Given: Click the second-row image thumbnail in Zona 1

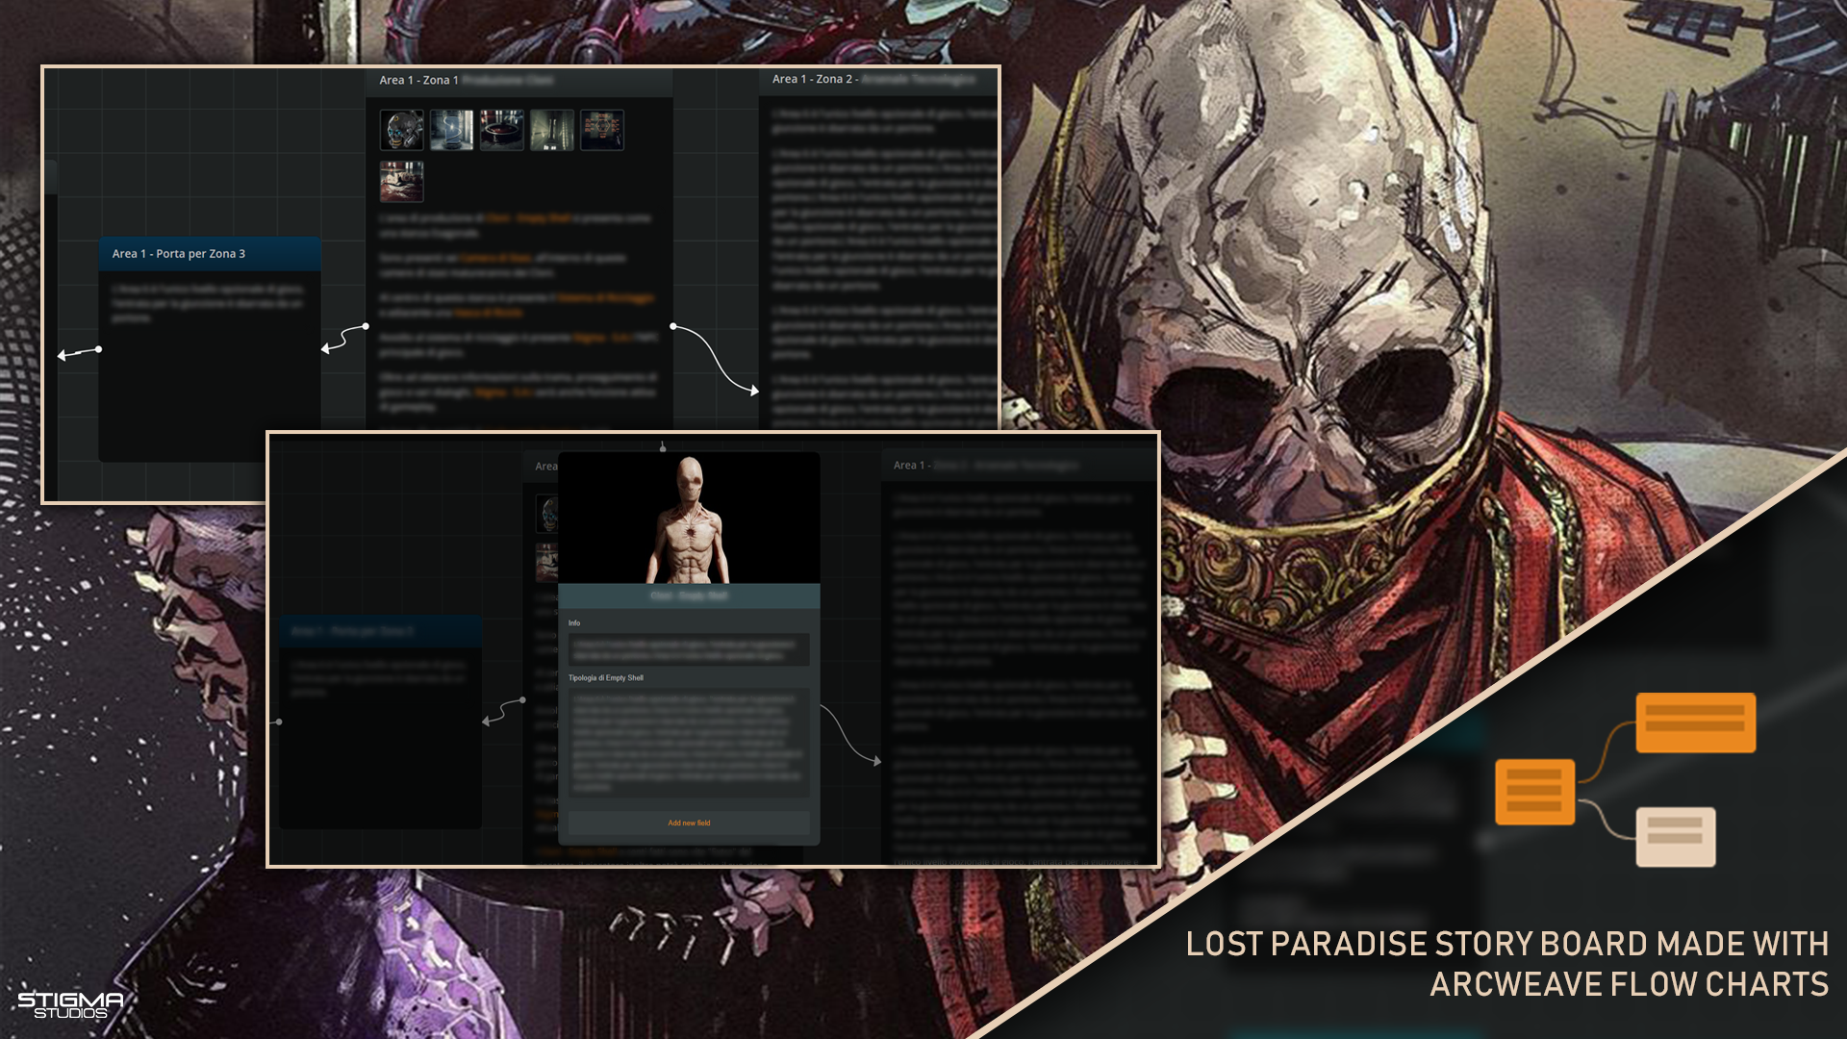Looking at the screenshot, I should click(x=402, y=179).
